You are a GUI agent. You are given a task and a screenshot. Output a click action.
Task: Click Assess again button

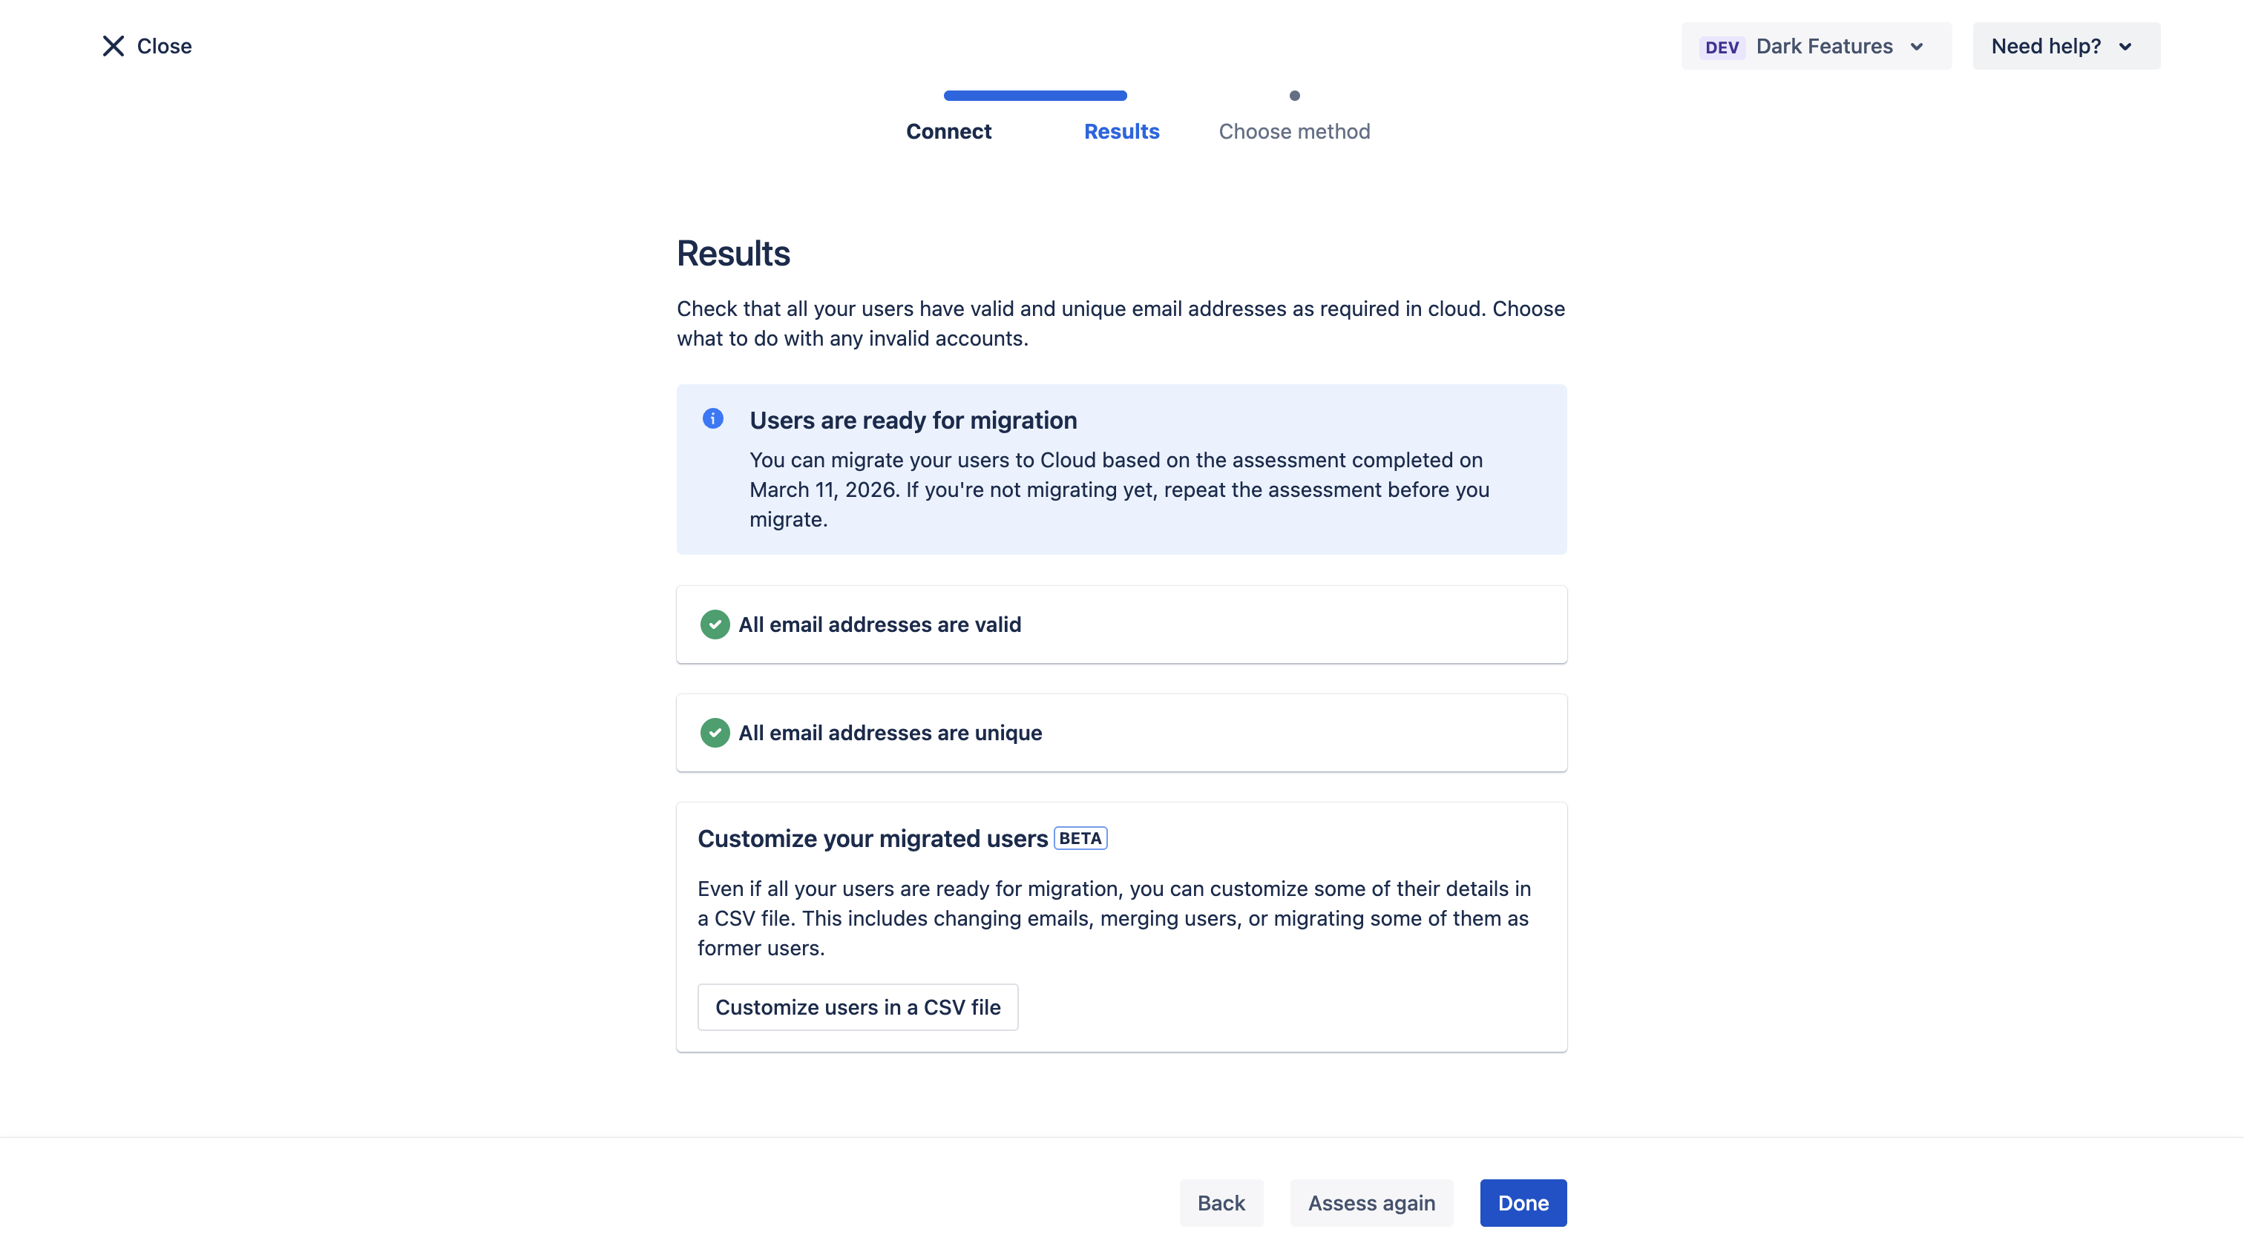(x=1371, y=1202)
